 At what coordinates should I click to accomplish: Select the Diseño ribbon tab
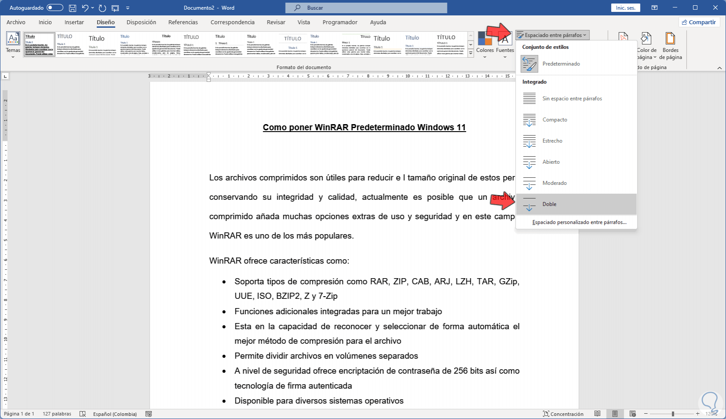pos(106,22)
